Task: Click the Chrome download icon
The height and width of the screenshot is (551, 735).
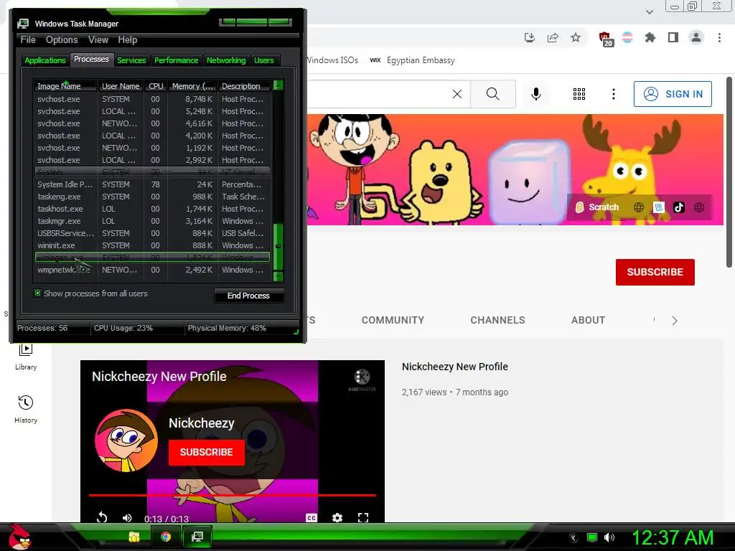Action: [x=530, y=37]
